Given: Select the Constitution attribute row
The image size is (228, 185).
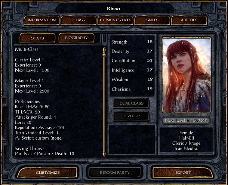Looking at the screenshot, I should (x=132, y=61).
